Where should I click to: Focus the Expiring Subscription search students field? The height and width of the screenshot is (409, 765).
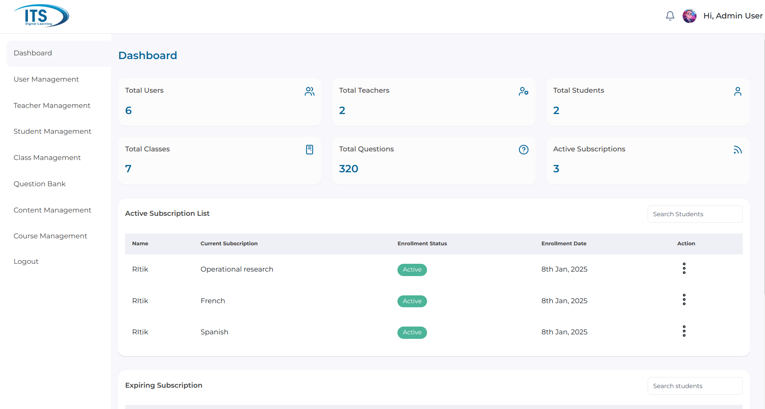[x=695, y=386]
